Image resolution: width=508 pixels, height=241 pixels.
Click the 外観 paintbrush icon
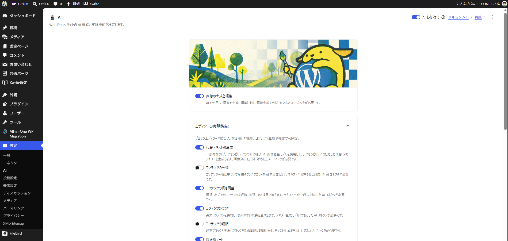click(5, 95)
